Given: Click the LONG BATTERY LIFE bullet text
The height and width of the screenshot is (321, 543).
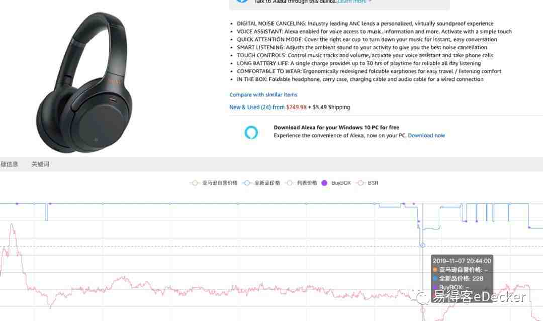Looking at the screenshot, I should click(359, 63).
